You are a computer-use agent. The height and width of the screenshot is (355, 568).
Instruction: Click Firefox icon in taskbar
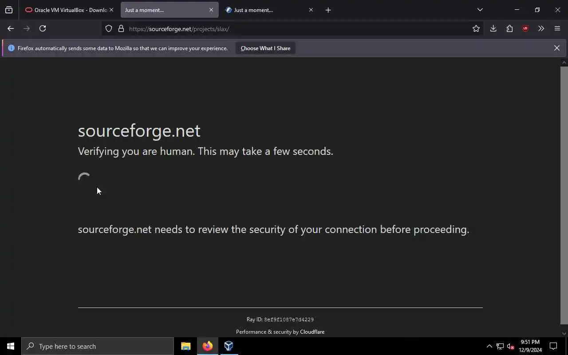pos(207,346)
